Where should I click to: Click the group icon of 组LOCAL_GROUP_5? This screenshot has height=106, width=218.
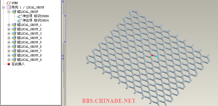point(14,42)
